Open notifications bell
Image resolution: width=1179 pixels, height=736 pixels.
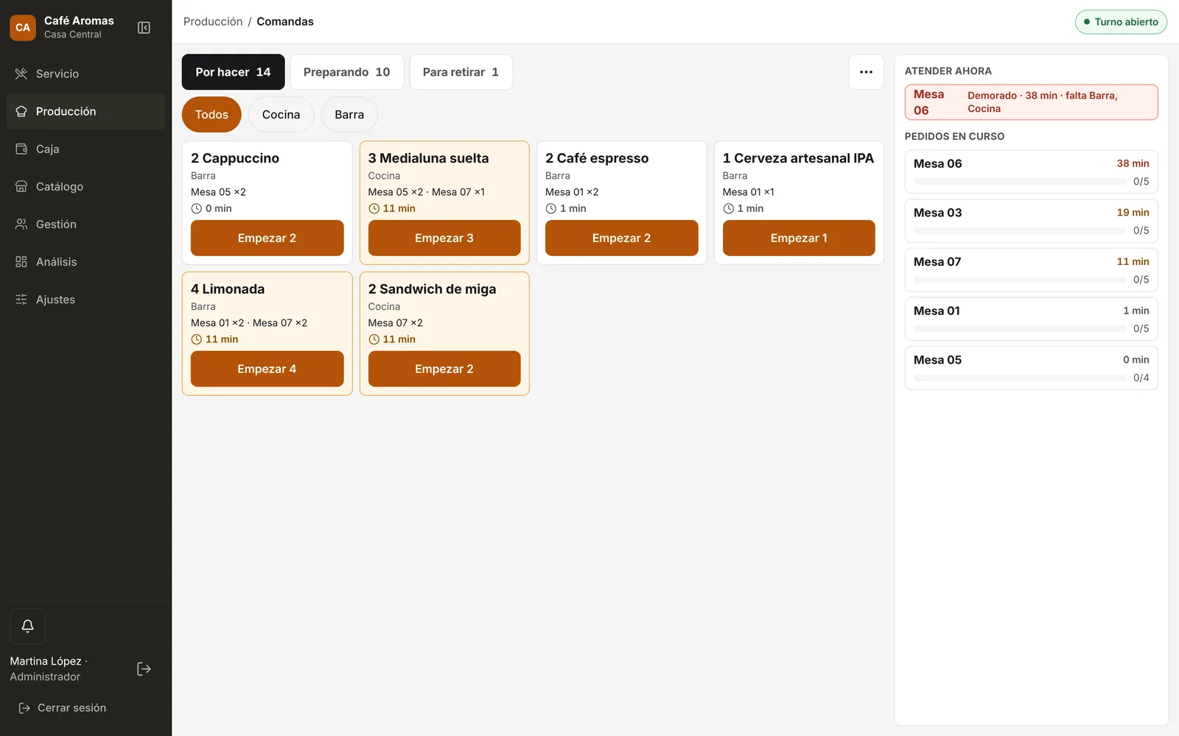(x=28, y=626)
